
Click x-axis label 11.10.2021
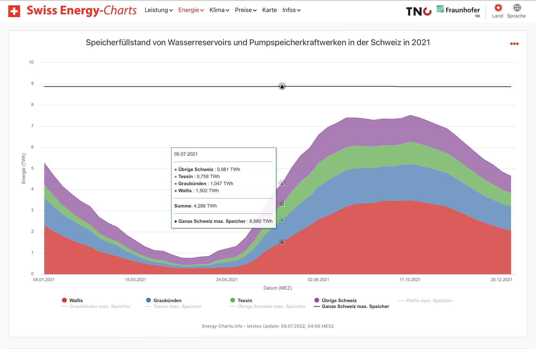[x=410, y=280]
